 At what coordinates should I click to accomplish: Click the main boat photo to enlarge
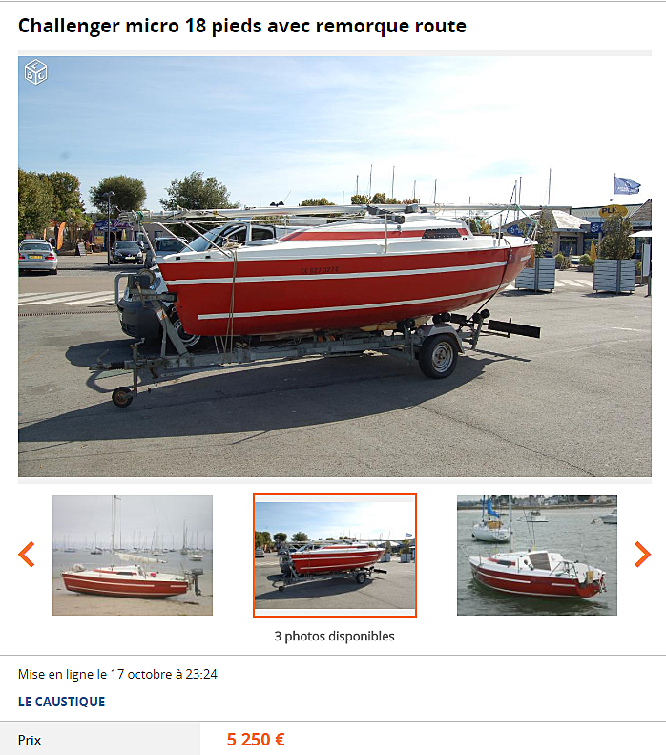pos(335,266)
